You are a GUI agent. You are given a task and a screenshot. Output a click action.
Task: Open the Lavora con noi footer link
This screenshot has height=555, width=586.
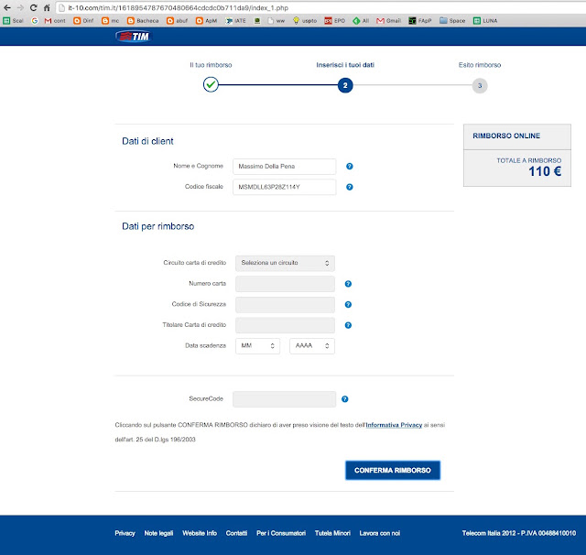(x=380, y=533)
